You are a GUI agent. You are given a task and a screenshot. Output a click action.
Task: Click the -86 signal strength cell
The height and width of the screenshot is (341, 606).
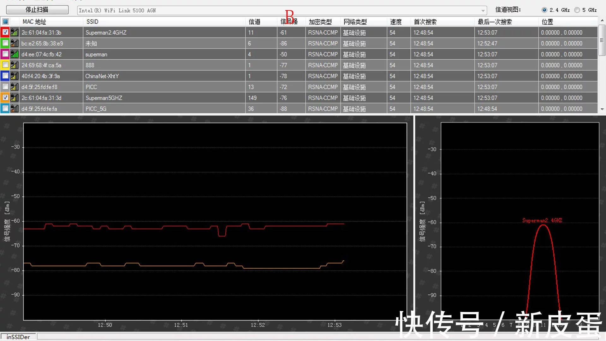pos(291,43)
